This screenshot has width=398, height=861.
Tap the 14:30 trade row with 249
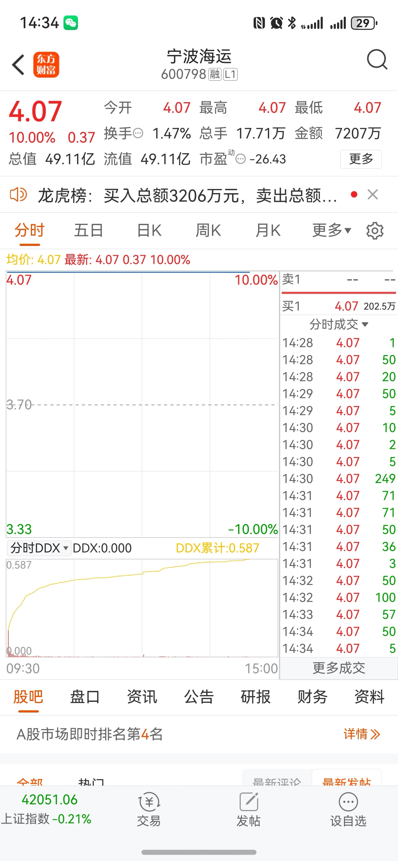click(x=339, y=478)
